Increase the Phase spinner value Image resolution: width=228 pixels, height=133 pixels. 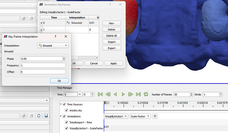[64, 58]
